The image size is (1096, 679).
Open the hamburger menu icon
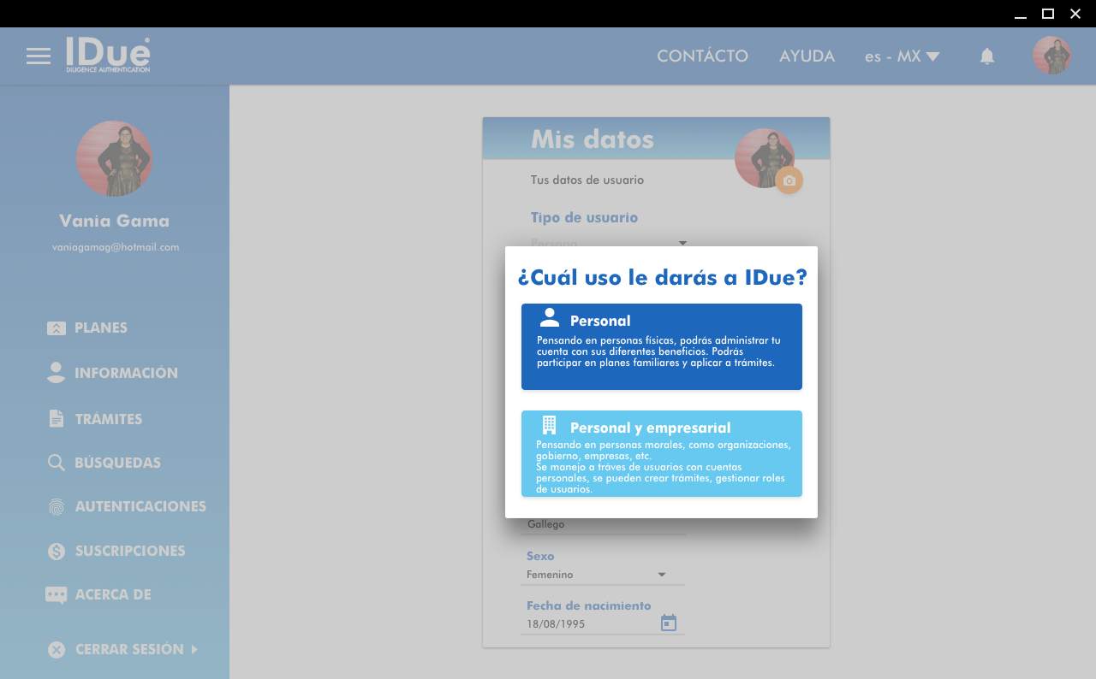pos(38,56)
